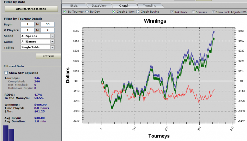The image size is (247, 141).
Task: Select the Graph tab
Action: tap(124, 6)
